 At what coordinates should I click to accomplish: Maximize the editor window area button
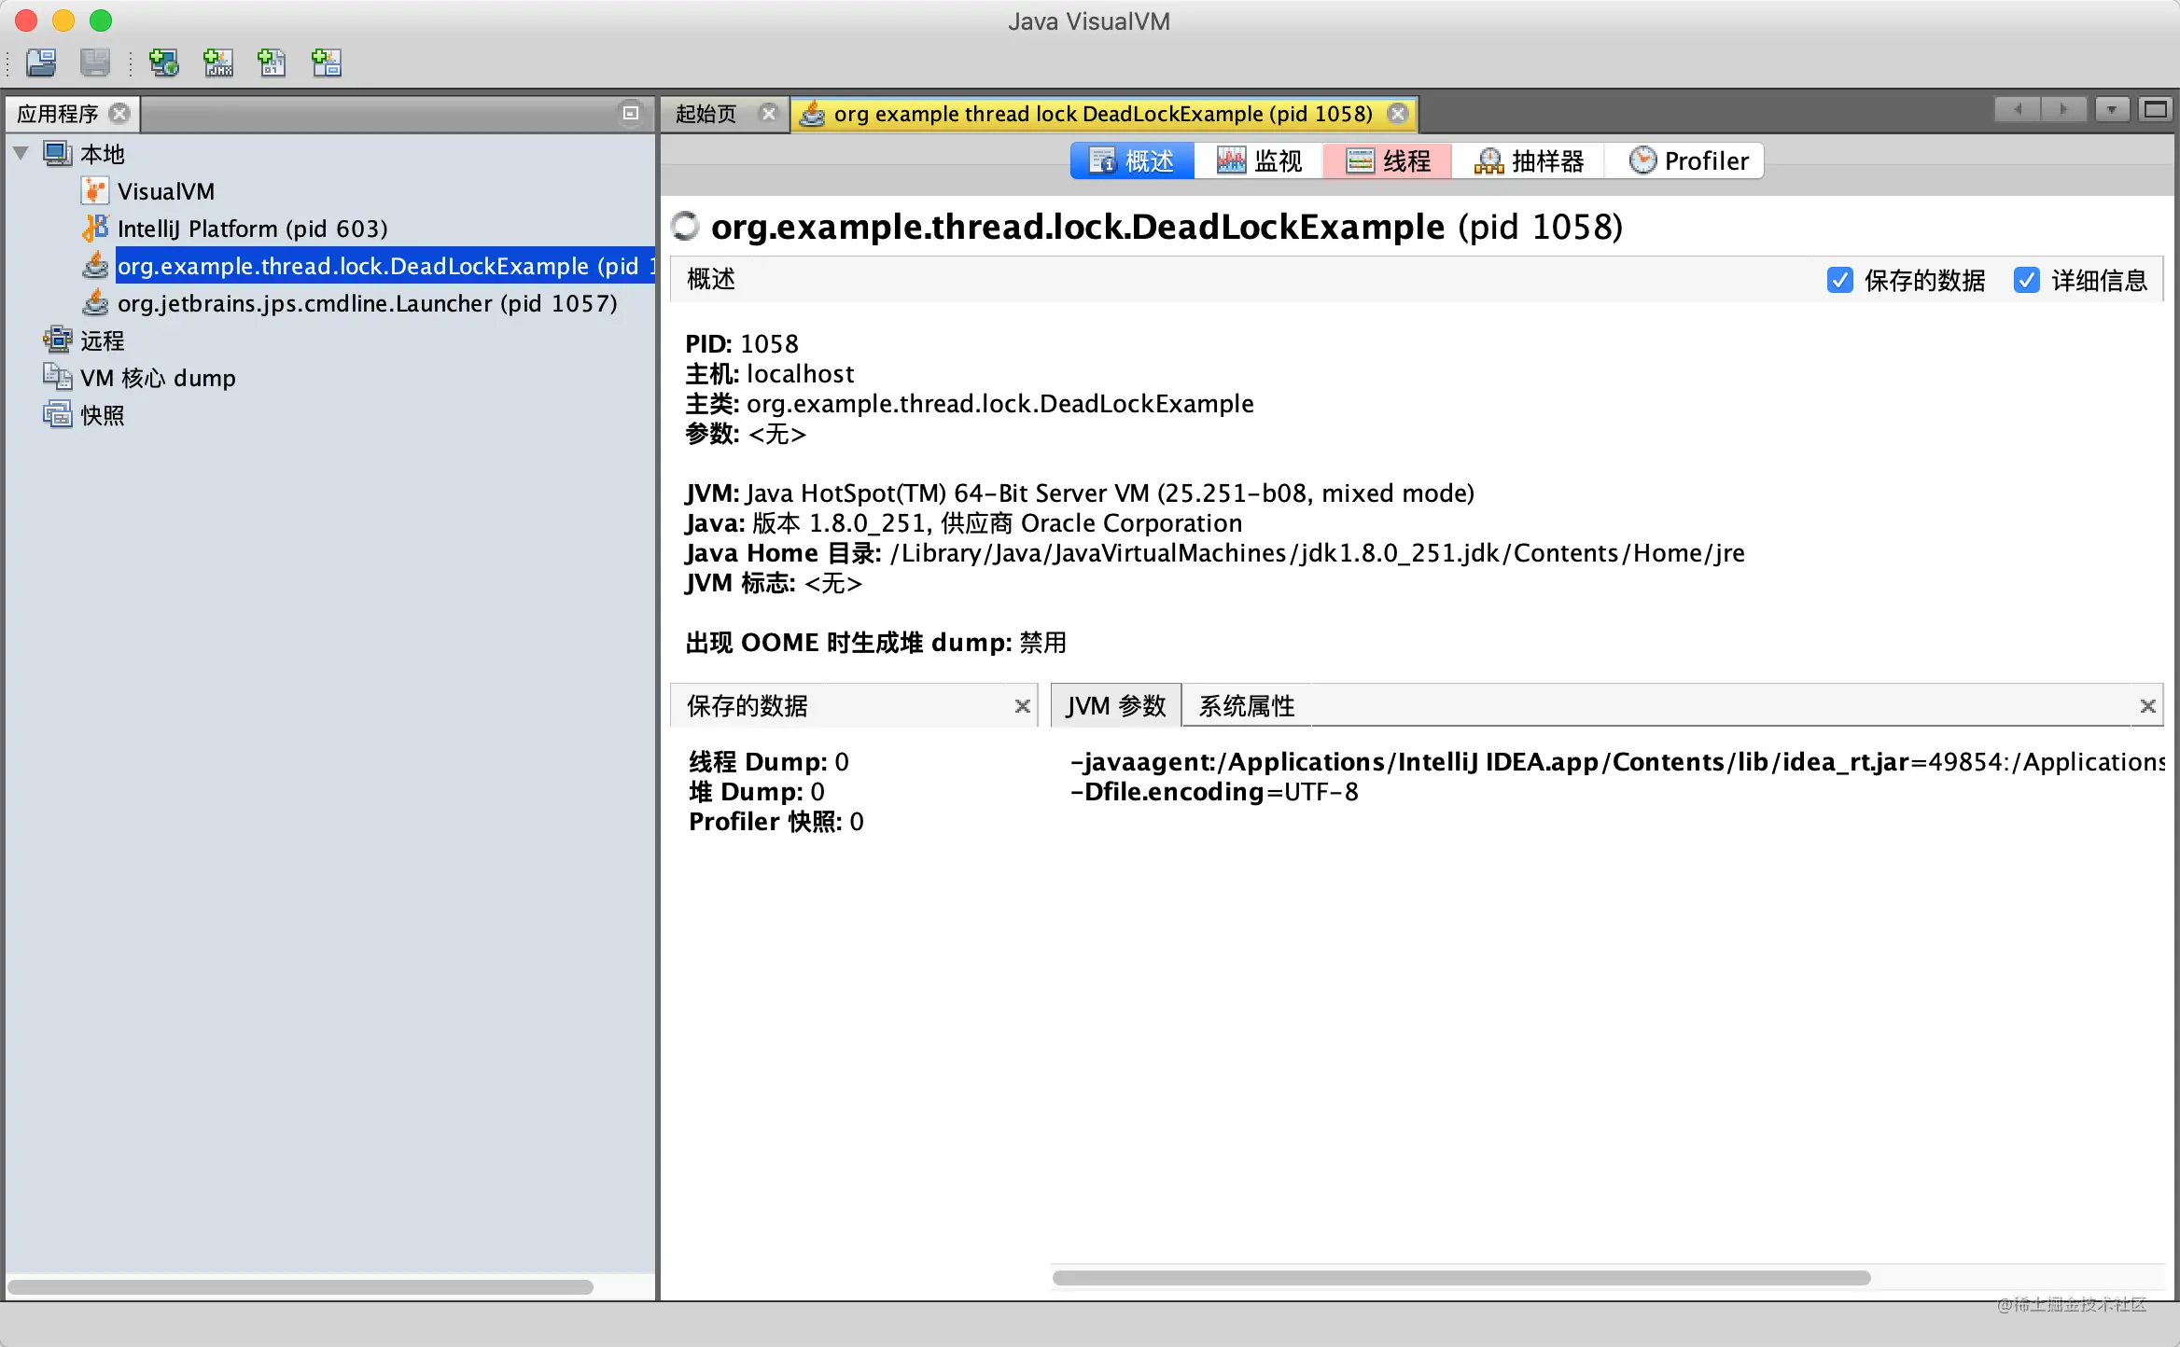tap(2156, 110)
